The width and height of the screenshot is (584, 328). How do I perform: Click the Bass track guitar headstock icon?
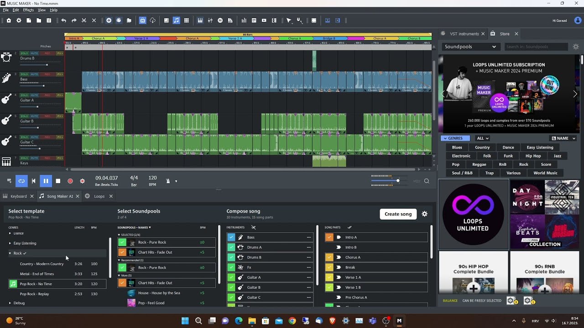[6, 78]
